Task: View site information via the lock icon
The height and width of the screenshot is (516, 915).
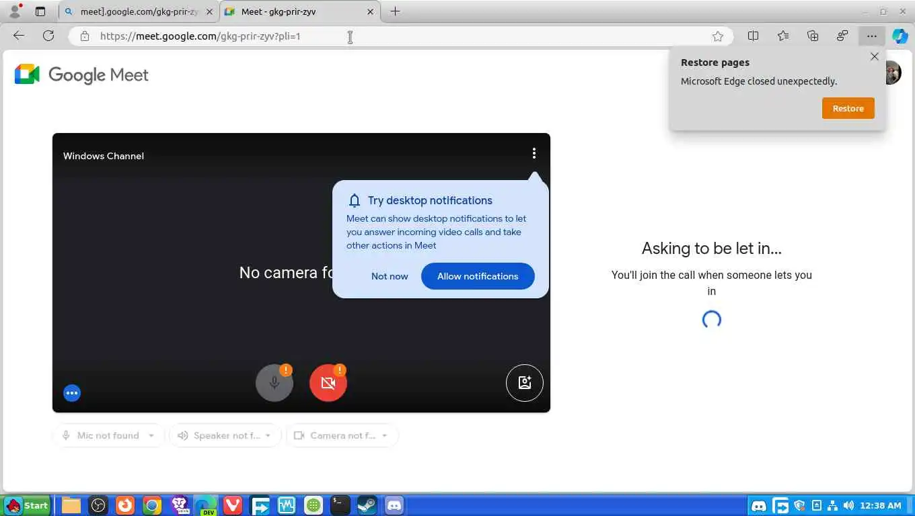Action: pyautogui.click(x=85, y=36)
